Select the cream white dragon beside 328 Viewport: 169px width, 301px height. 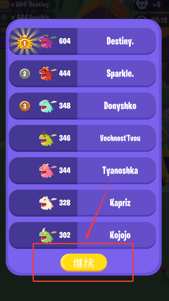coord(48,203)
